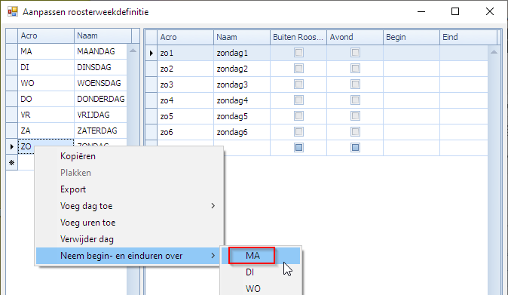Tick Buiten Rooster checkbox for zo4
Viewport: 508px width, 295px height.
(298, 100)
